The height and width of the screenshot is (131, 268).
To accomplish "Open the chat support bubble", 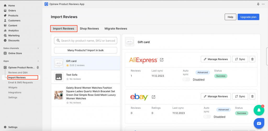I will pyautogui.click(x=259, y=123).
